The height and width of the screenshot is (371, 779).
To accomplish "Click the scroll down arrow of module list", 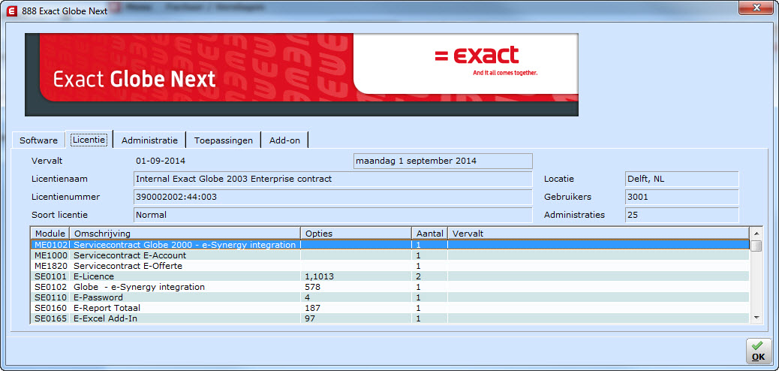I will point(756,317).
